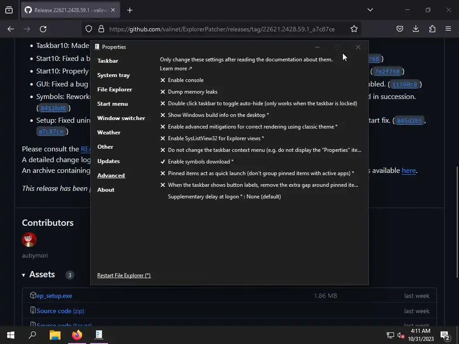Open Supplementary delay at logon dropdown
The width and height of the screenshot is (459, 344).
pyautogui.click(x=224, y=197)
